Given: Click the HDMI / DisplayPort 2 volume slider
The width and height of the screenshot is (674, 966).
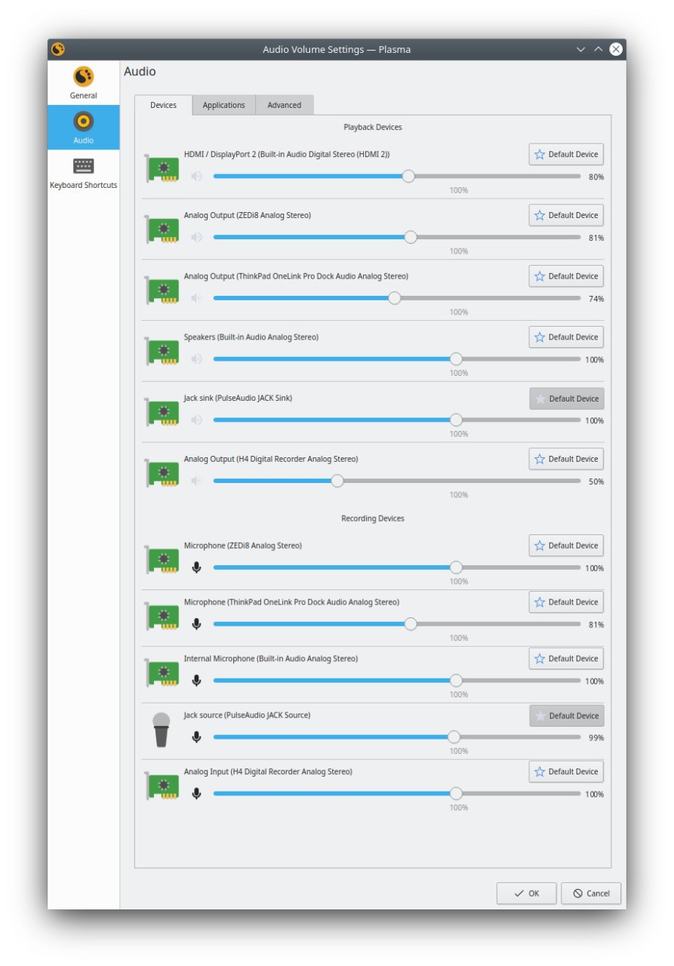Looking at the screenshot, I should point(397,177).
